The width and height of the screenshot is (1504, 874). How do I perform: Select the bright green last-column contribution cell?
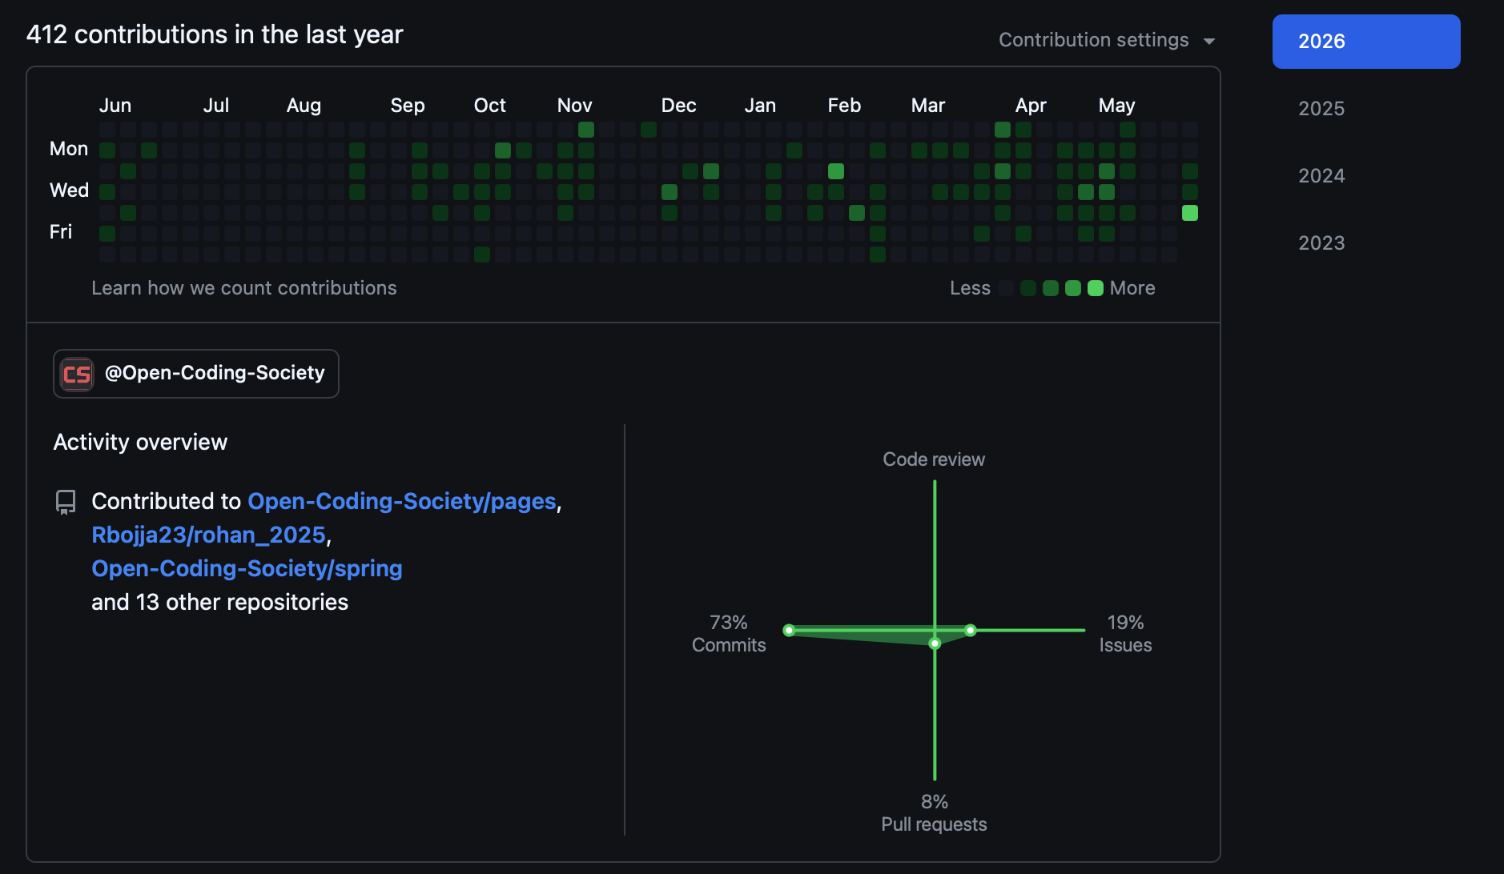pyautogui.click(x=1190, y=213)
